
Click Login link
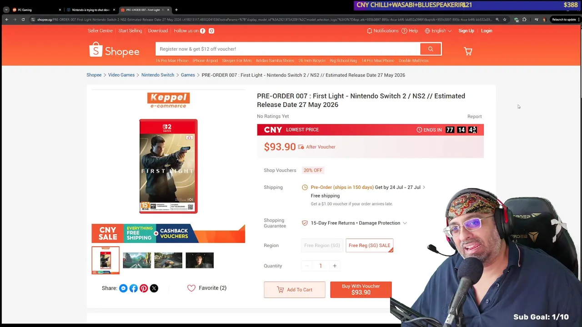point(487,31)
